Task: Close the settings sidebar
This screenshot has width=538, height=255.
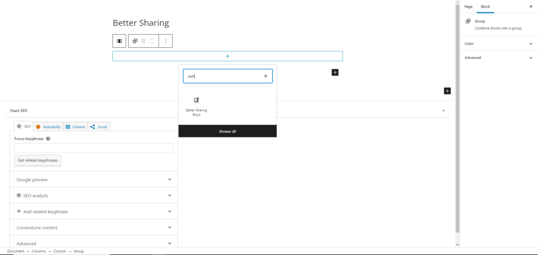Action: (x=531, y=6)
